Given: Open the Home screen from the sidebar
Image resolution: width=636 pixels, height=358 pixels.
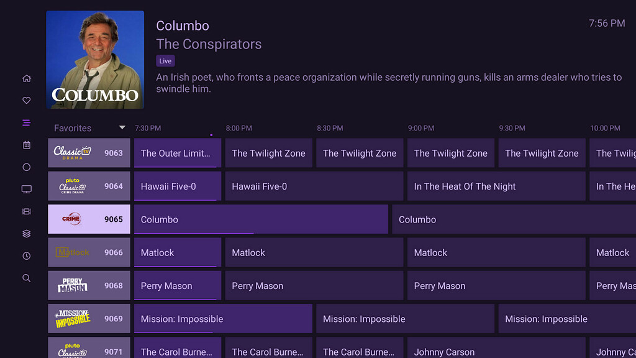Looking at the screenshot, I should click(x=26, y=78).
